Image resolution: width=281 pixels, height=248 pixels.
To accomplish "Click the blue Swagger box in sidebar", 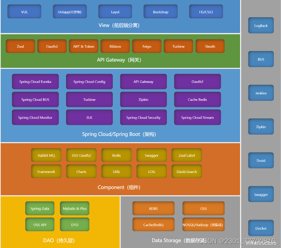I will 261,194.
